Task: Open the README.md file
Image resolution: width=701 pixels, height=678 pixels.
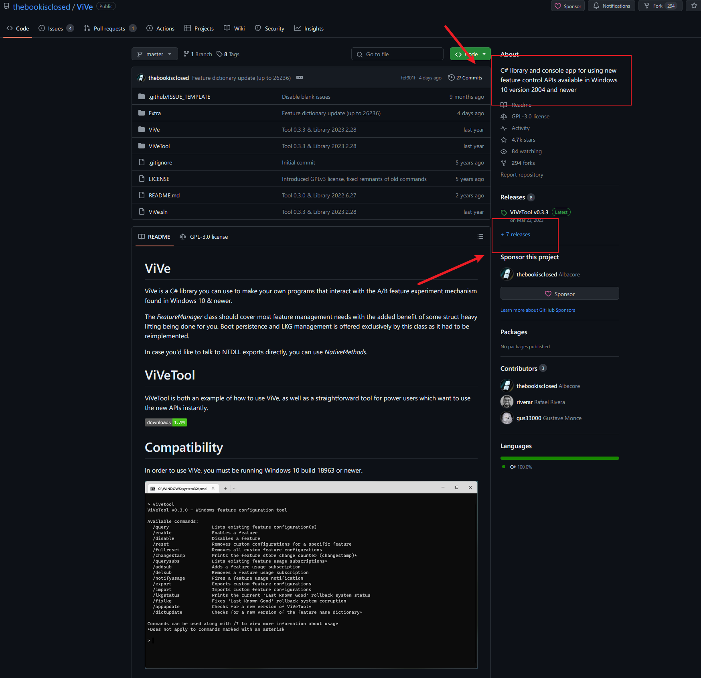Action: 164,195
